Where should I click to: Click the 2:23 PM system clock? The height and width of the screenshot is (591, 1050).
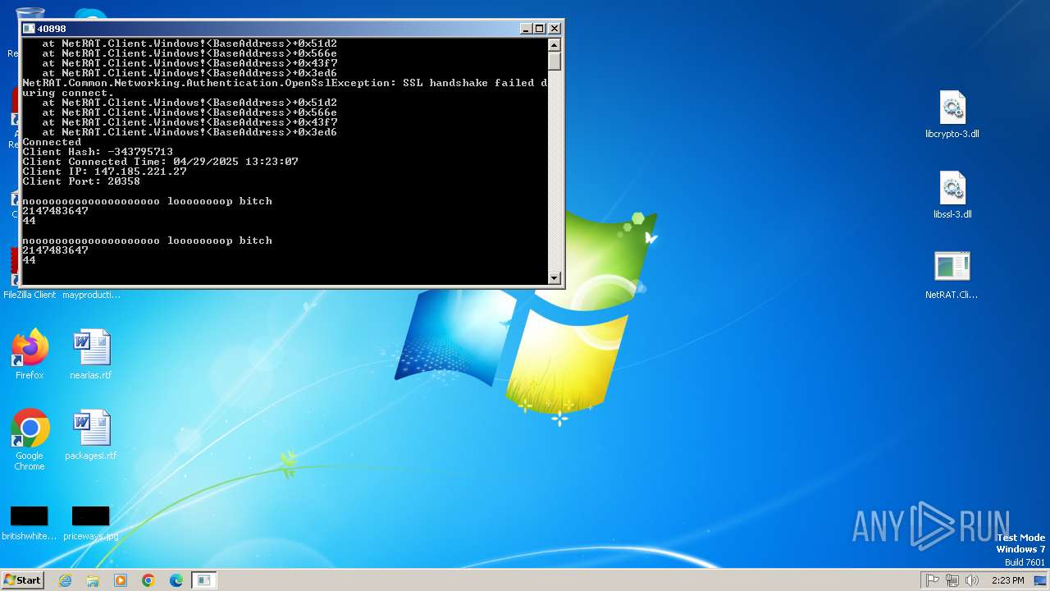click(x=1007, y=580)
